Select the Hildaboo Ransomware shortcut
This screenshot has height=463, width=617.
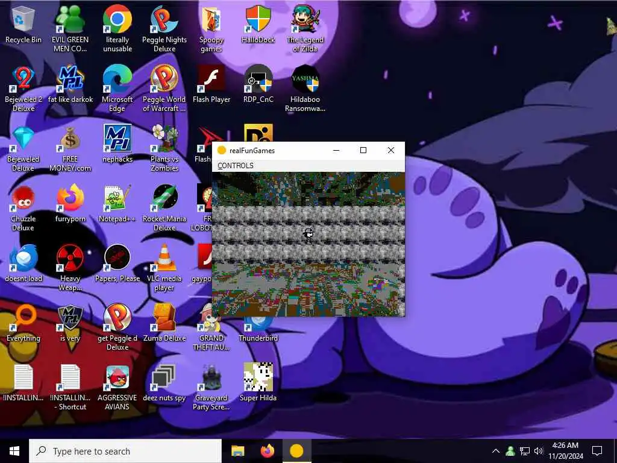click(305, 88)
